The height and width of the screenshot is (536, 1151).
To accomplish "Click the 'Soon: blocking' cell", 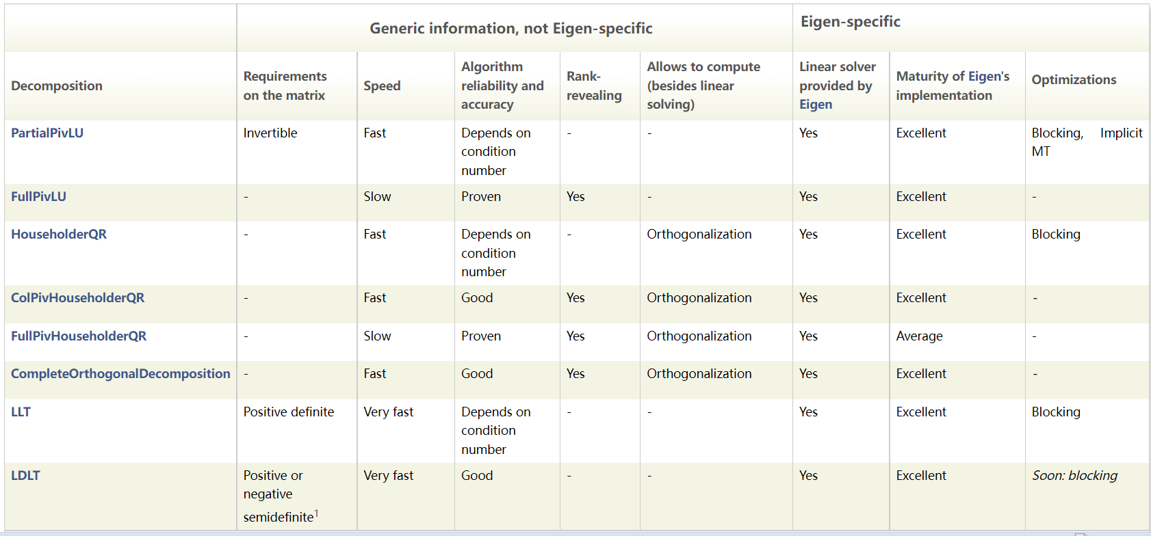I will point(1074,475).
